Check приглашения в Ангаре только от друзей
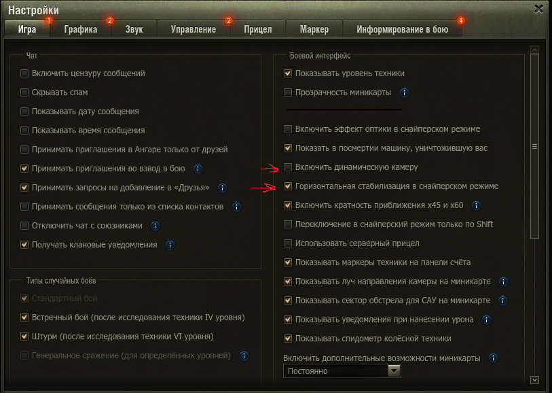The height and width of the screenshot is (393, 552). click(24, 150)
